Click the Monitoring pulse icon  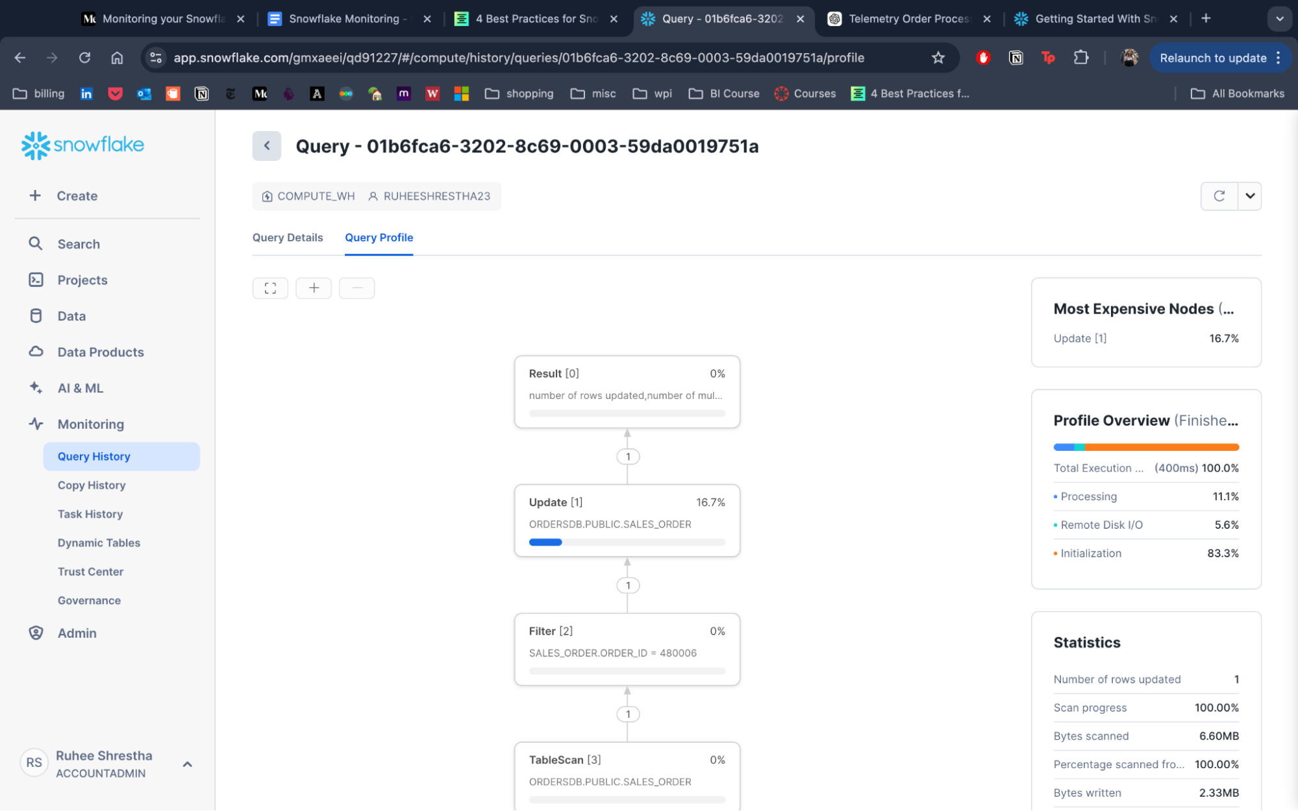point(36,424)
